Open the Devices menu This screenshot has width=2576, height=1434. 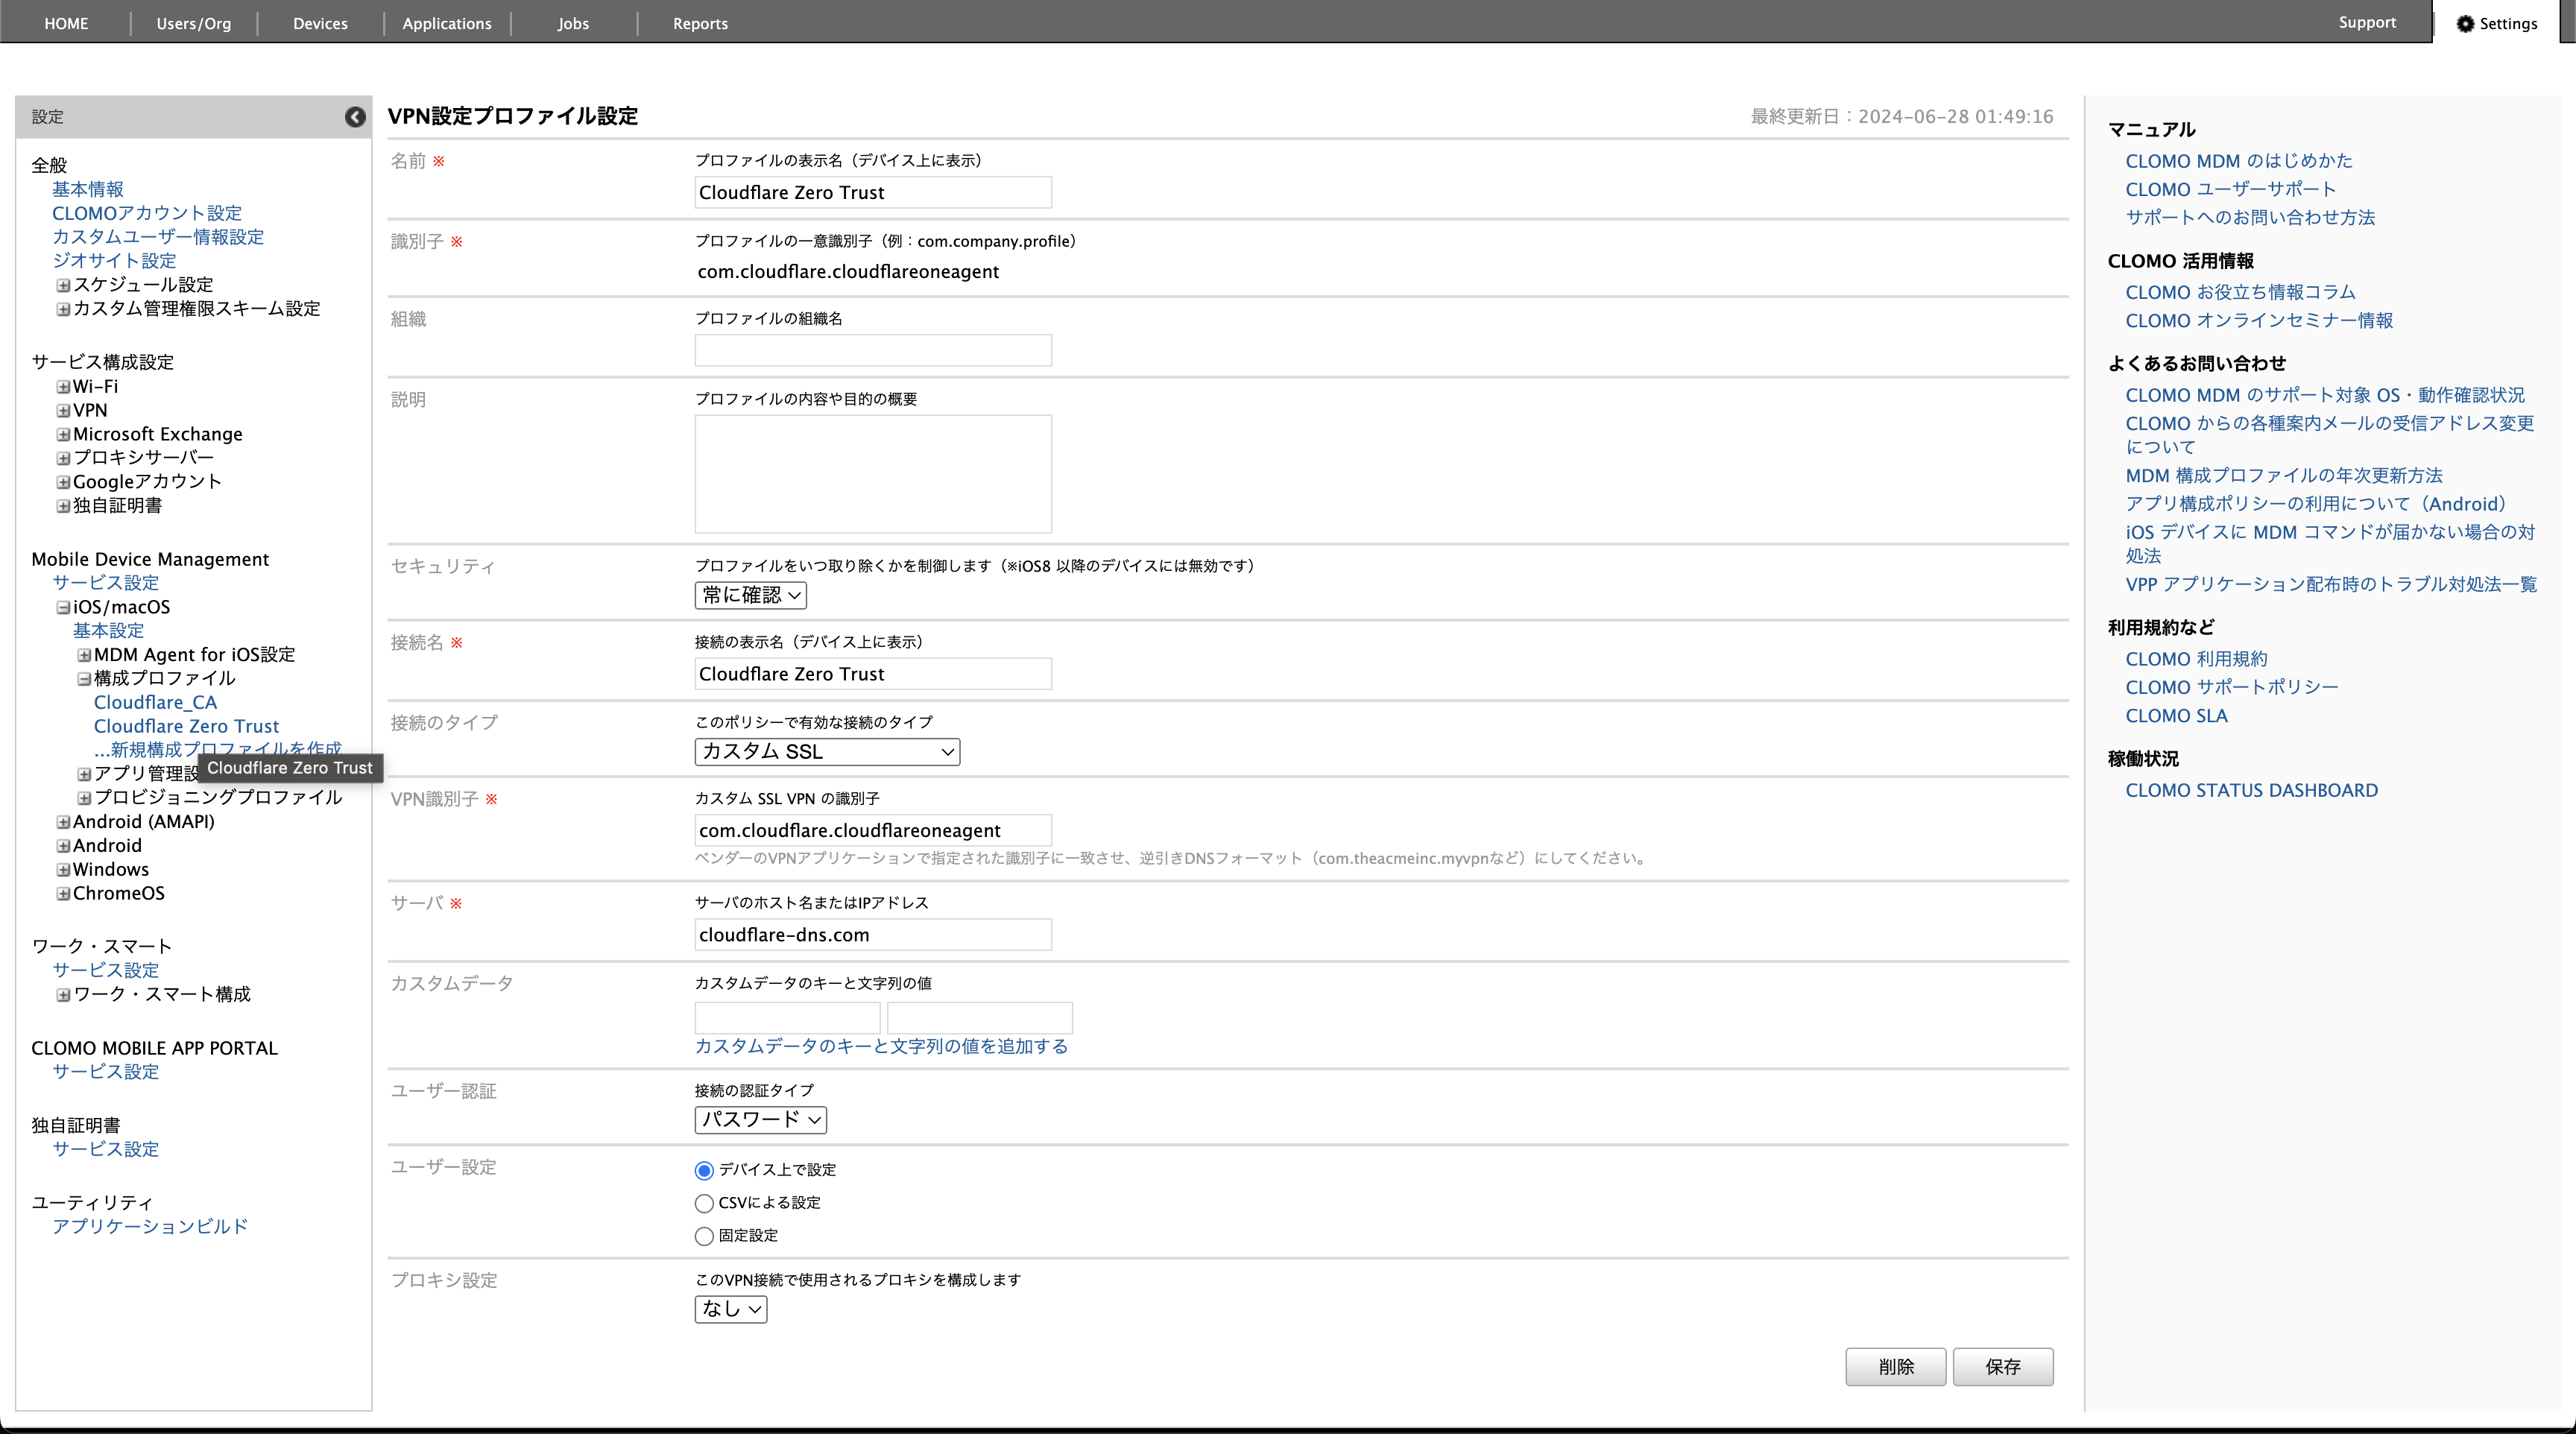[x=320, y=23]
